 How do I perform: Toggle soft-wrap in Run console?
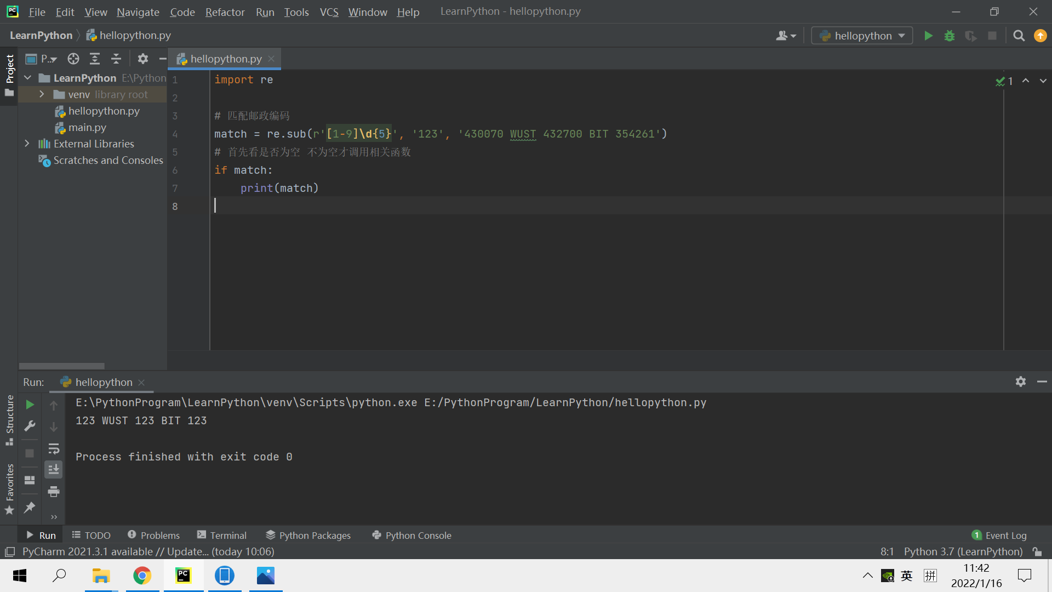[x=54, y=449]
